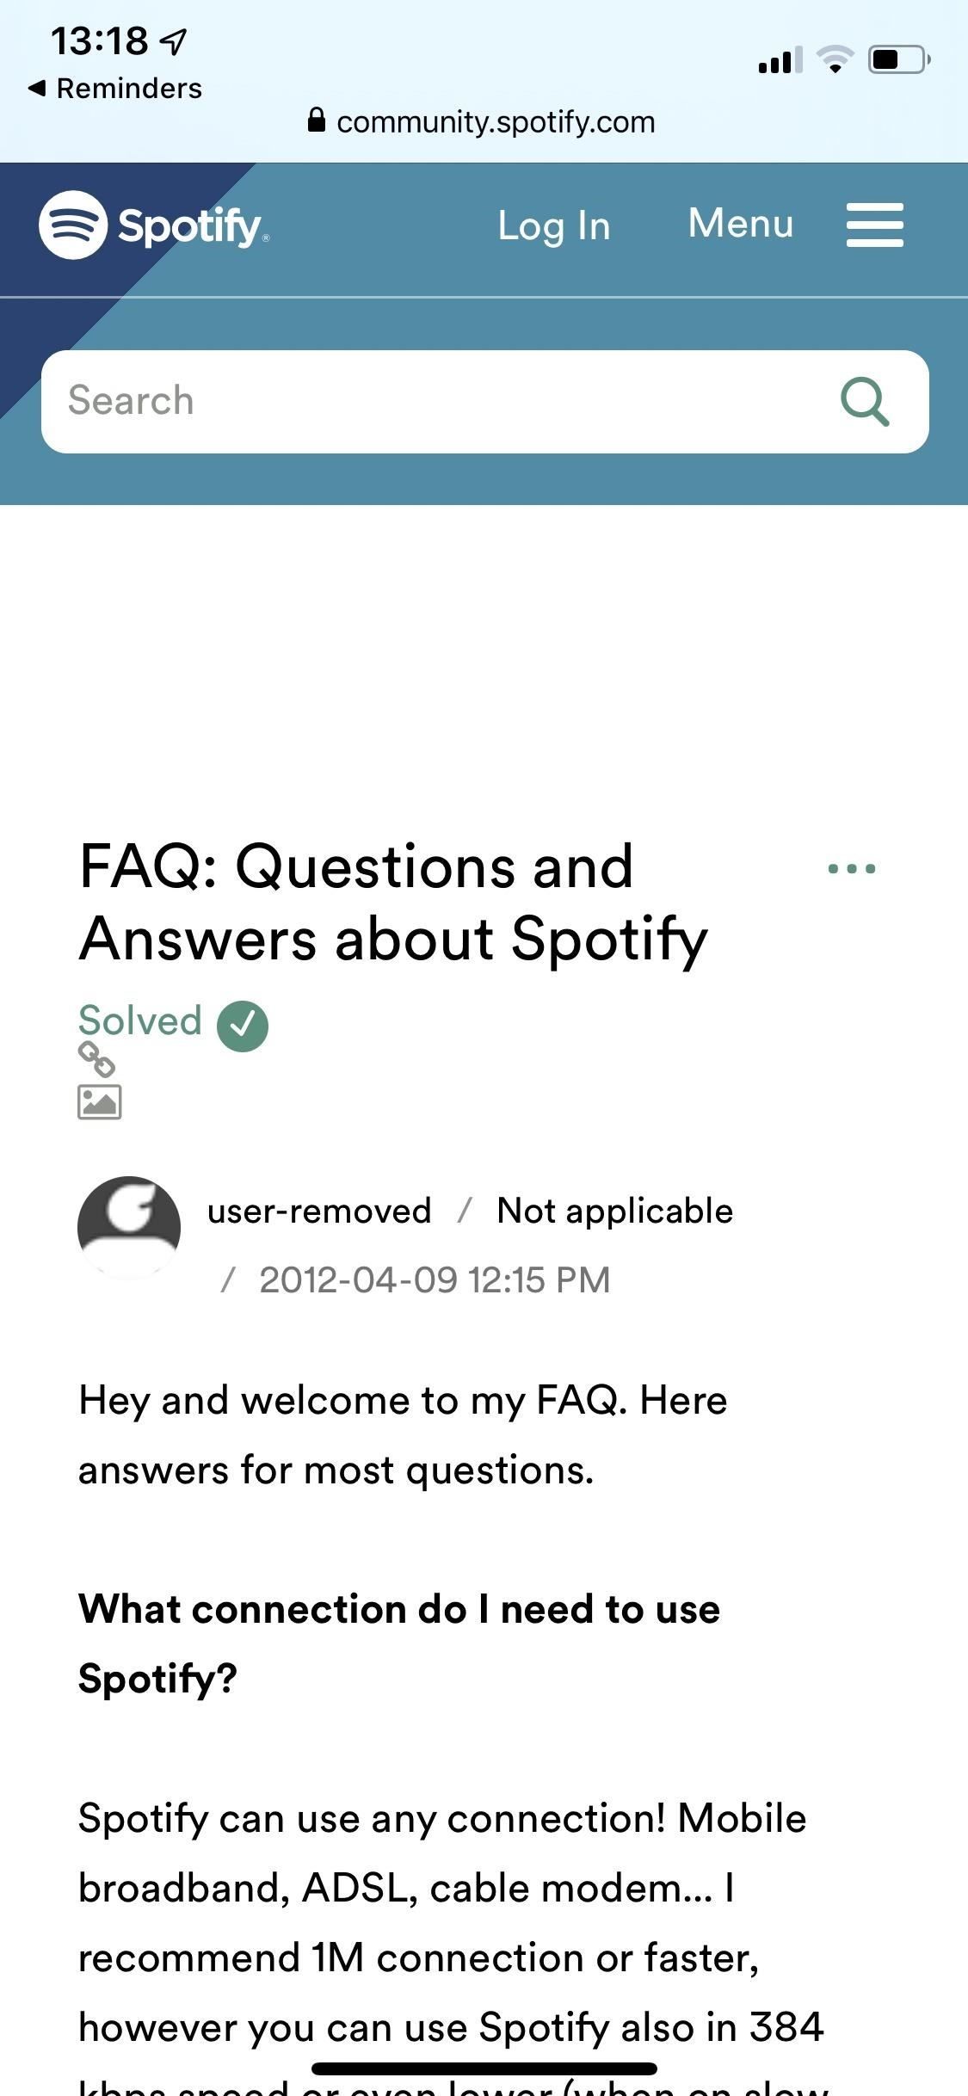Image resolution: width=968 pixels, height=2096 pixels.
Task: Tap the chain link icon below Solved
Action: click(x=96, y=1060)
